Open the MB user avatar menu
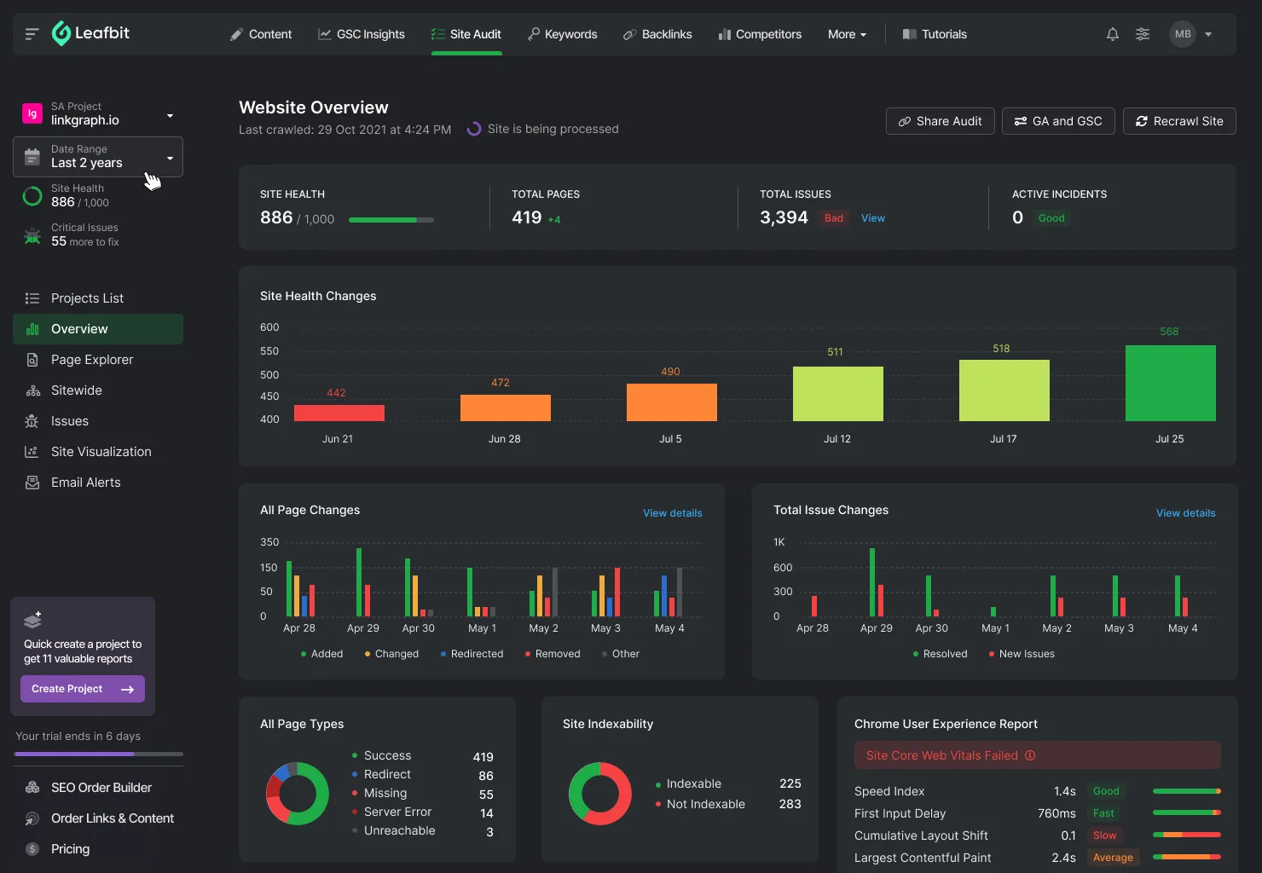 click(1182, 34)
